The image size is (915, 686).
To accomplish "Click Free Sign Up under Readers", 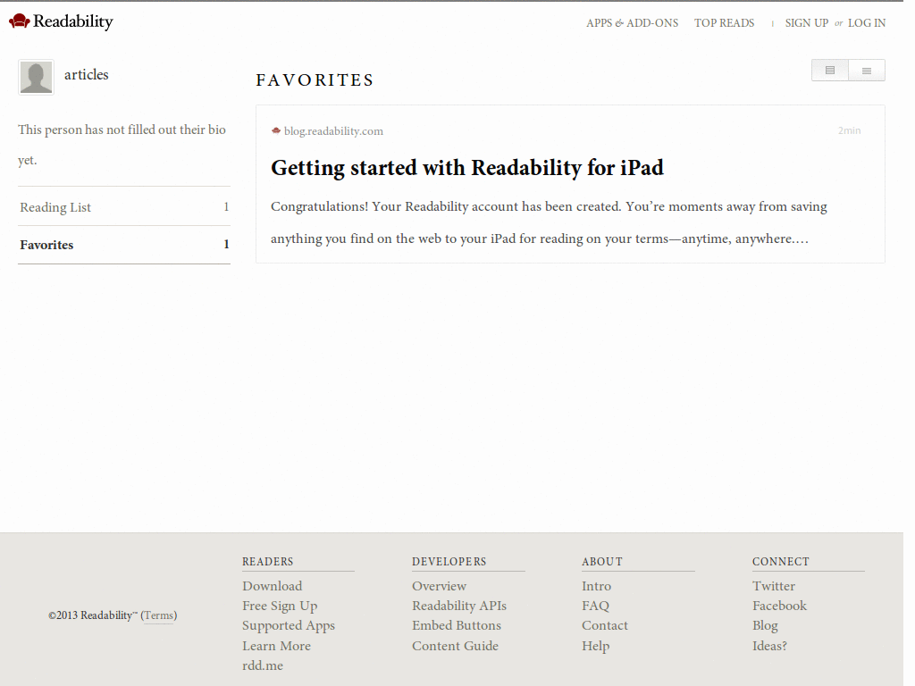I will [280, 606].
